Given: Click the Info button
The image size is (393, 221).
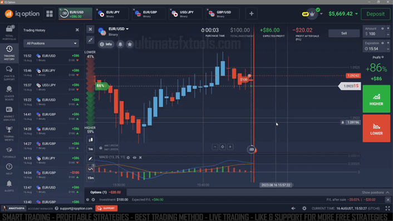Looking at the screenshot, I should 106,45.
